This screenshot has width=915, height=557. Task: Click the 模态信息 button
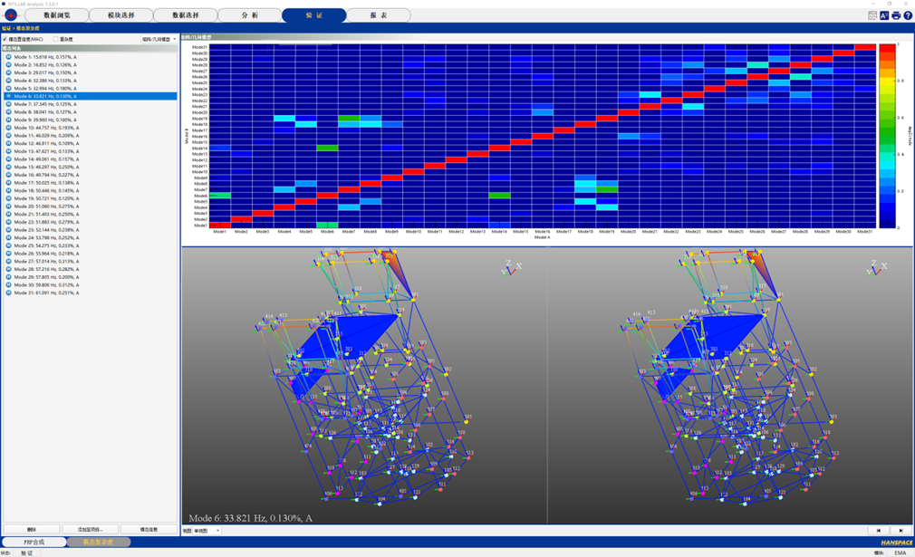click(149, 530)
